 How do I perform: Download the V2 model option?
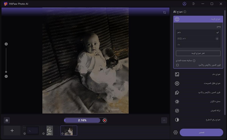click(217, 39)
